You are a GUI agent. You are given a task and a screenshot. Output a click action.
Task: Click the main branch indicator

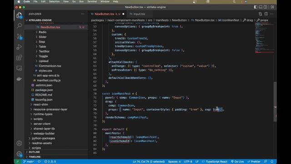pos(29,162)
